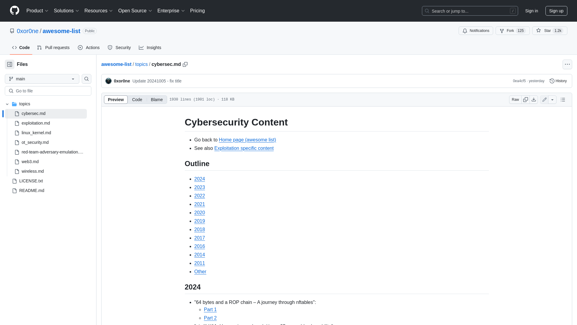Click the awesome-list breadcrumb link

coord(116,64)
